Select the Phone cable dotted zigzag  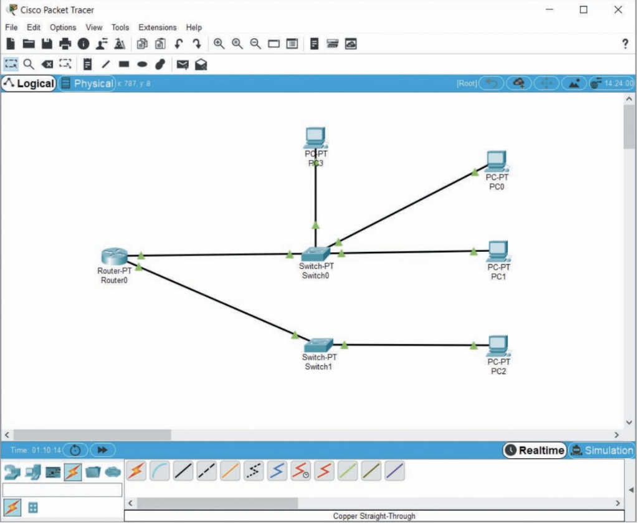254,471
